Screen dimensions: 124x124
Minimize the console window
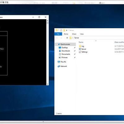tap(33, 17)
